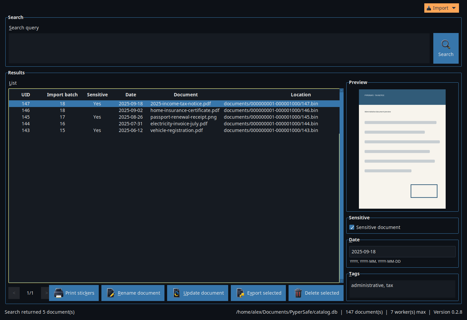Viewport: 467px width, 320px height.
Task: Click location documents/000000001-000001000/146.bin
Action: pyautogui.click(x=271, y=110)
